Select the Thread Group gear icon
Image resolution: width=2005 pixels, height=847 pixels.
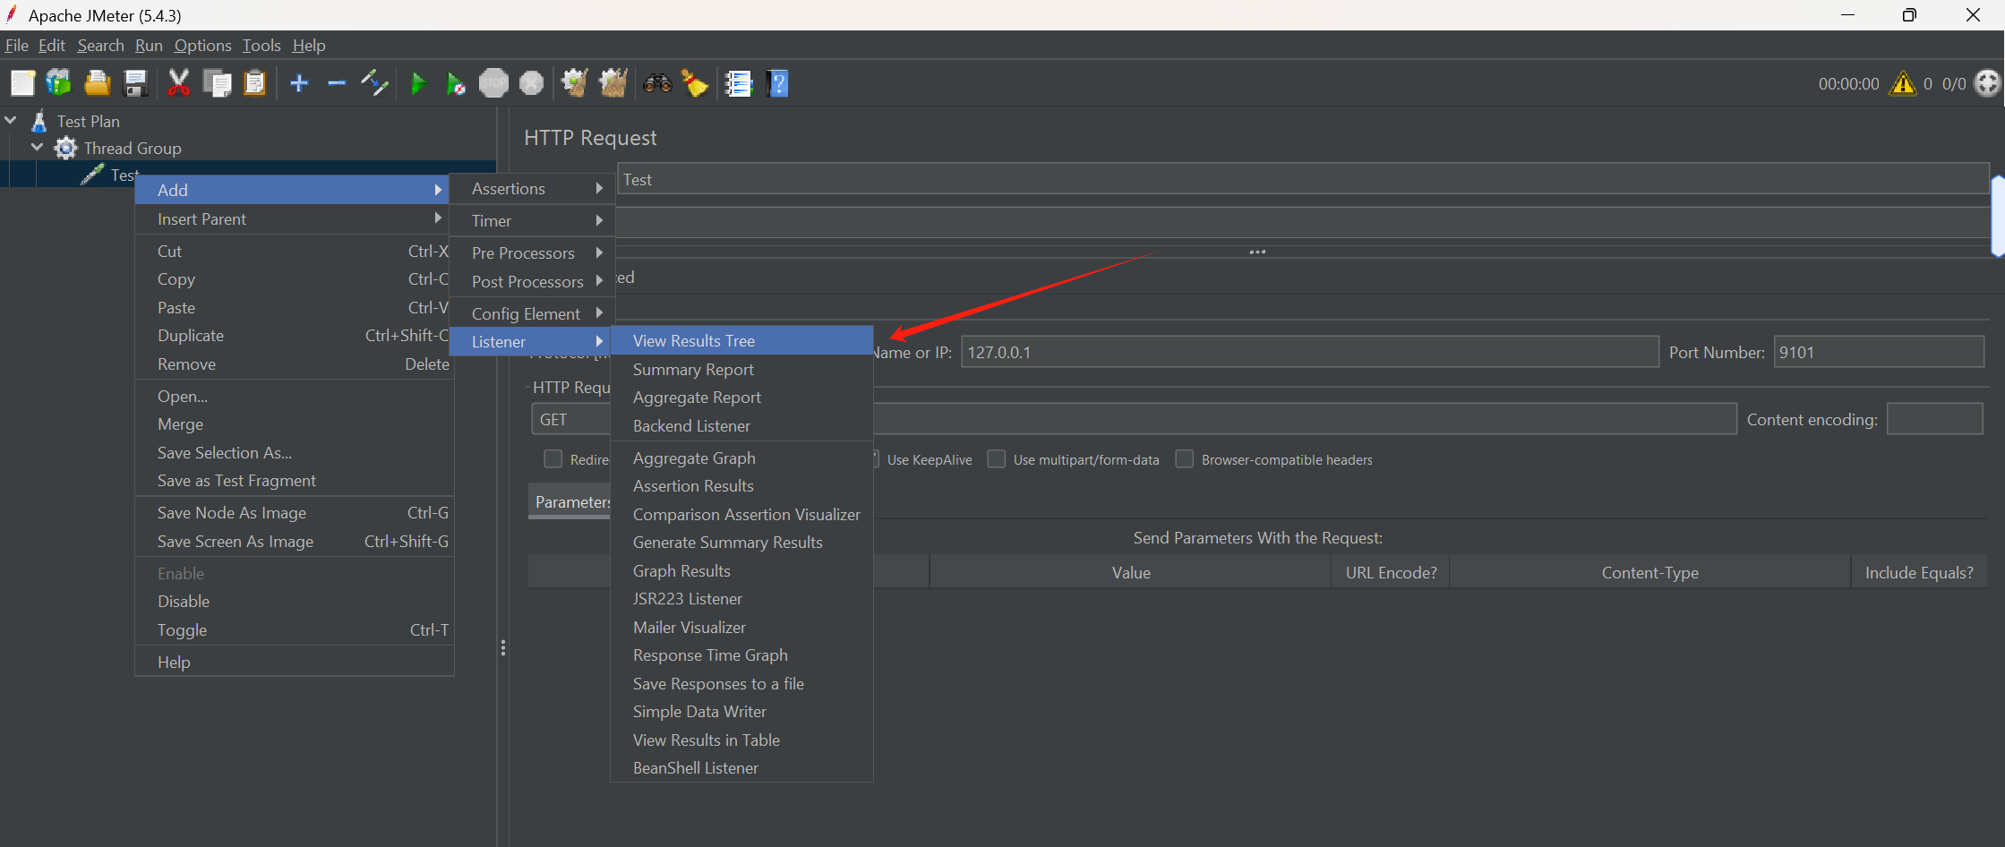pyautogui.click(x=66, y=148)
